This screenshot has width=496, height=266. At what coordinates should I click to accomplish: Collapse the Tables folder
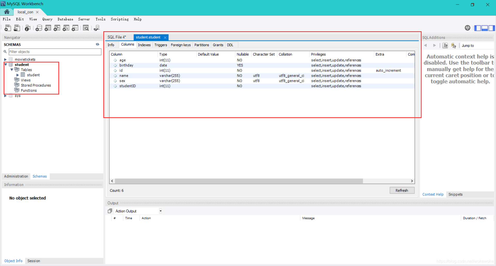[x=12, y=70]
